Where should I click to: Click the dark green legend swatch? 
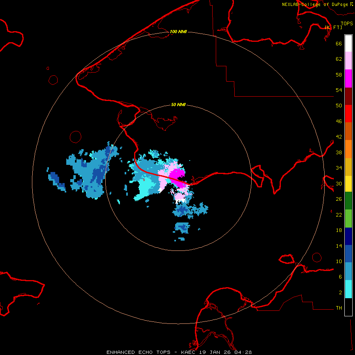[x=348, y=201]
